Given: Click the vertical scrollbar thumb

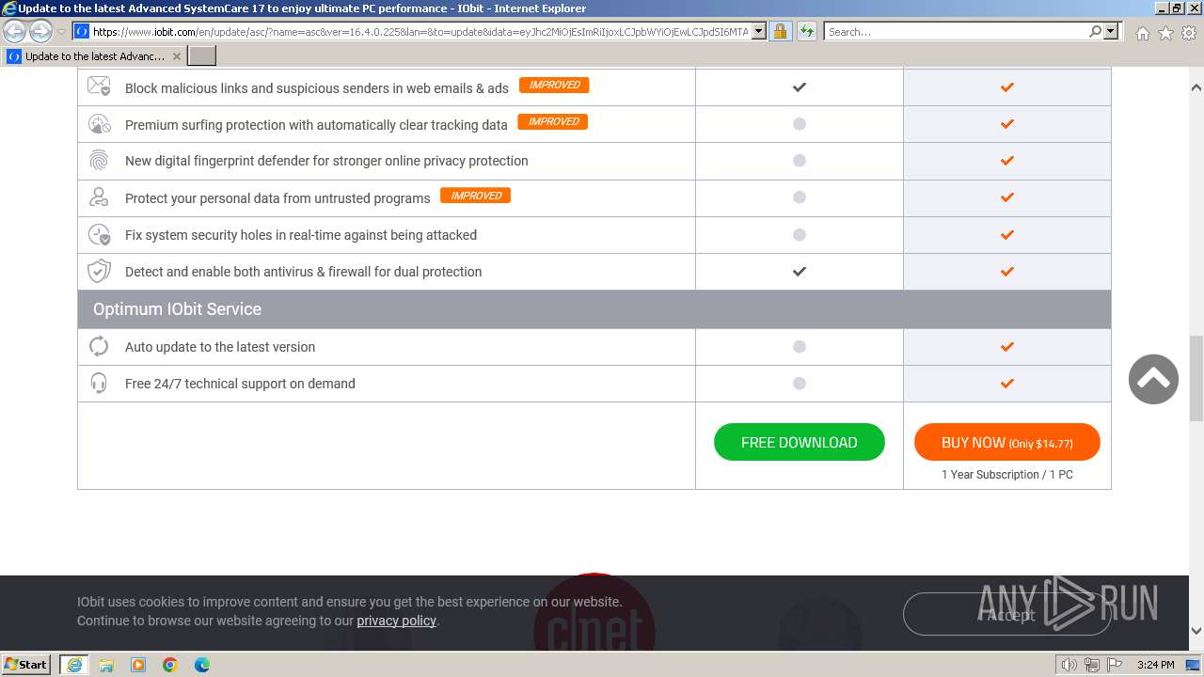Looking at the screenshot, I should coord(1196,376).
